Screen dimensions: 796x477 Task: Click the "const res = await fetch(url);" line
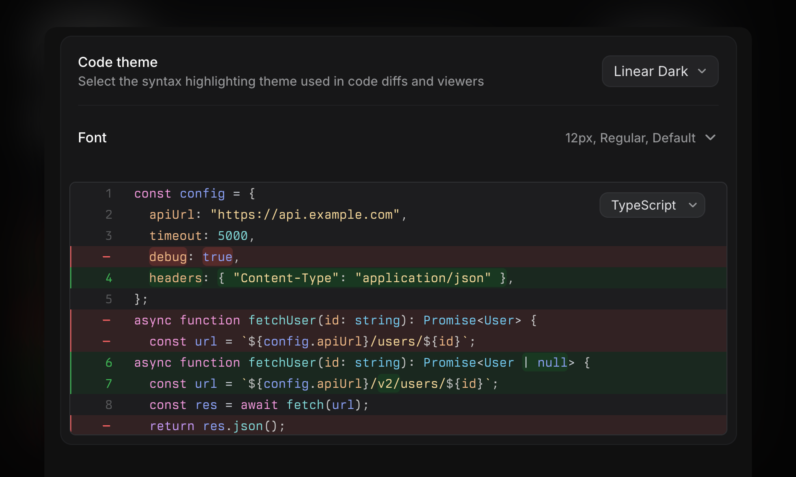click(399, 405)
